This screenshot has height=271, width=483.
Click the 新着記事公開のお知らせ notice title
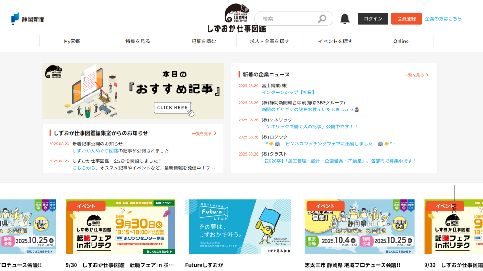(97, 144)
